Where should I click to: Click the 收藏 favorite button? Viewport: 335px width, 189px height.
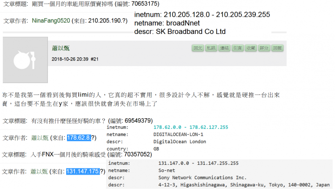tap(251, 48)
